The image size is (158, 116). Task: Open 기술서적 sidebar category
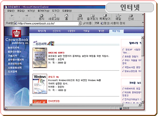click(x=13, y=56)
